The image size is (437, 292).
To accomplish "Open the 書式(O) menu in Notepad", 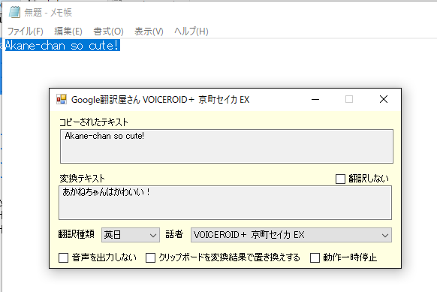I will [108, 32].
